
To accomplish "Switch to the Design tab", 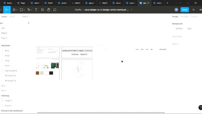I will [x=175, y=16].
